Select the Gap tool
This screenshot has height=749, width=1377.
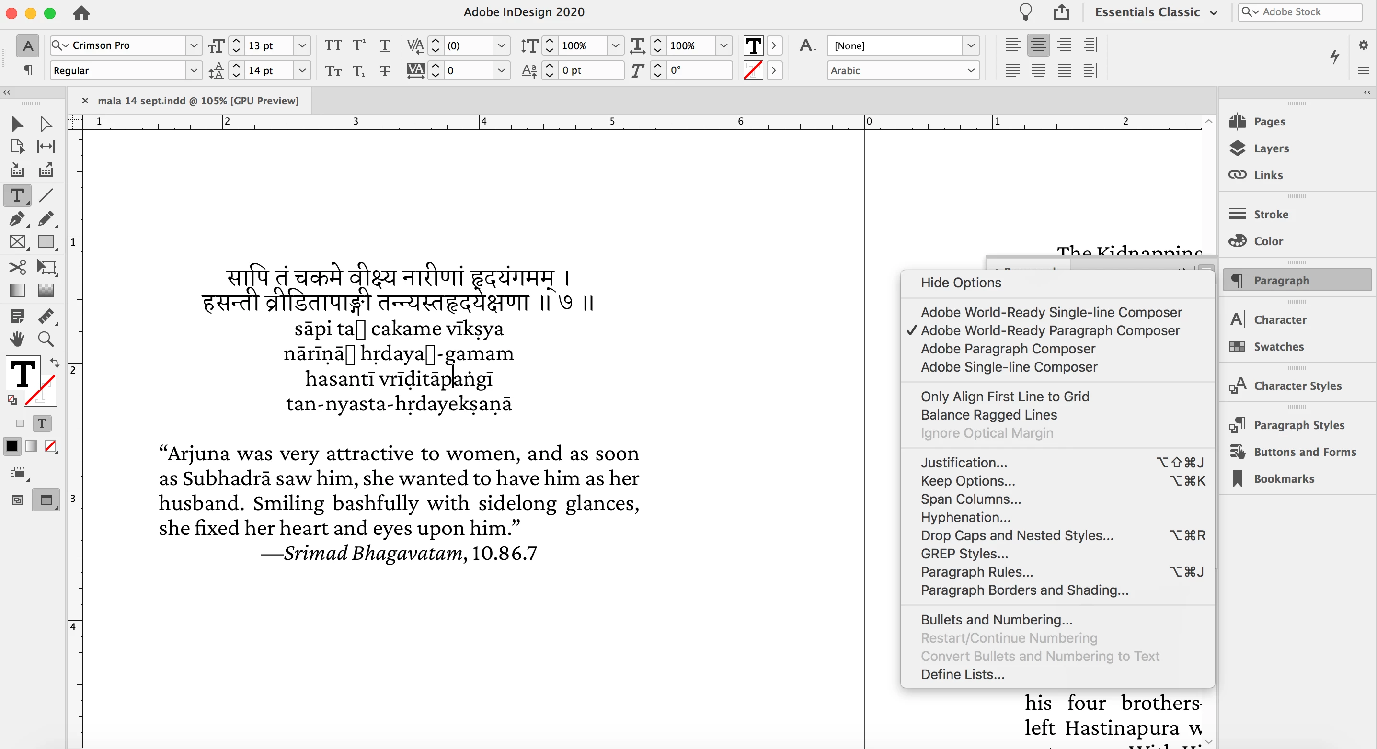46,147
